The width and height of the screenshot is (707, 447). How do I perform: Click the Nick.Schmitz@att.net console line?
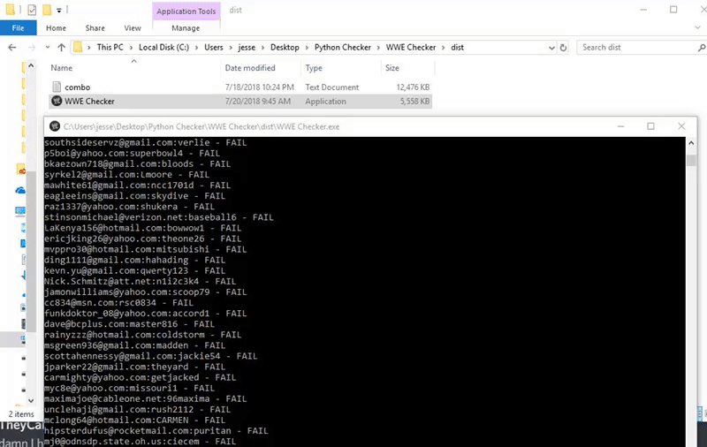pyautogui.click(x=140, y=281)
